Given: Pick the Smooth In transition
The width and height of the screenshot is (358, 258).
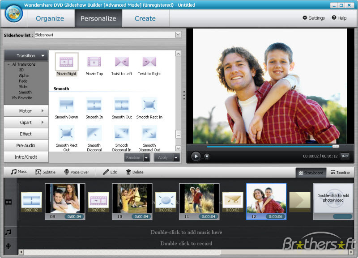Looking at the screenshot, I should pos(94,105).
